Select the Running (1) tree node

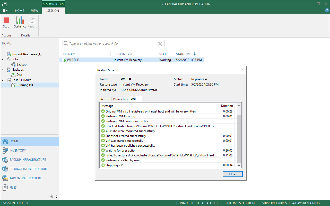pyautogui.click(x=25, y=85)
